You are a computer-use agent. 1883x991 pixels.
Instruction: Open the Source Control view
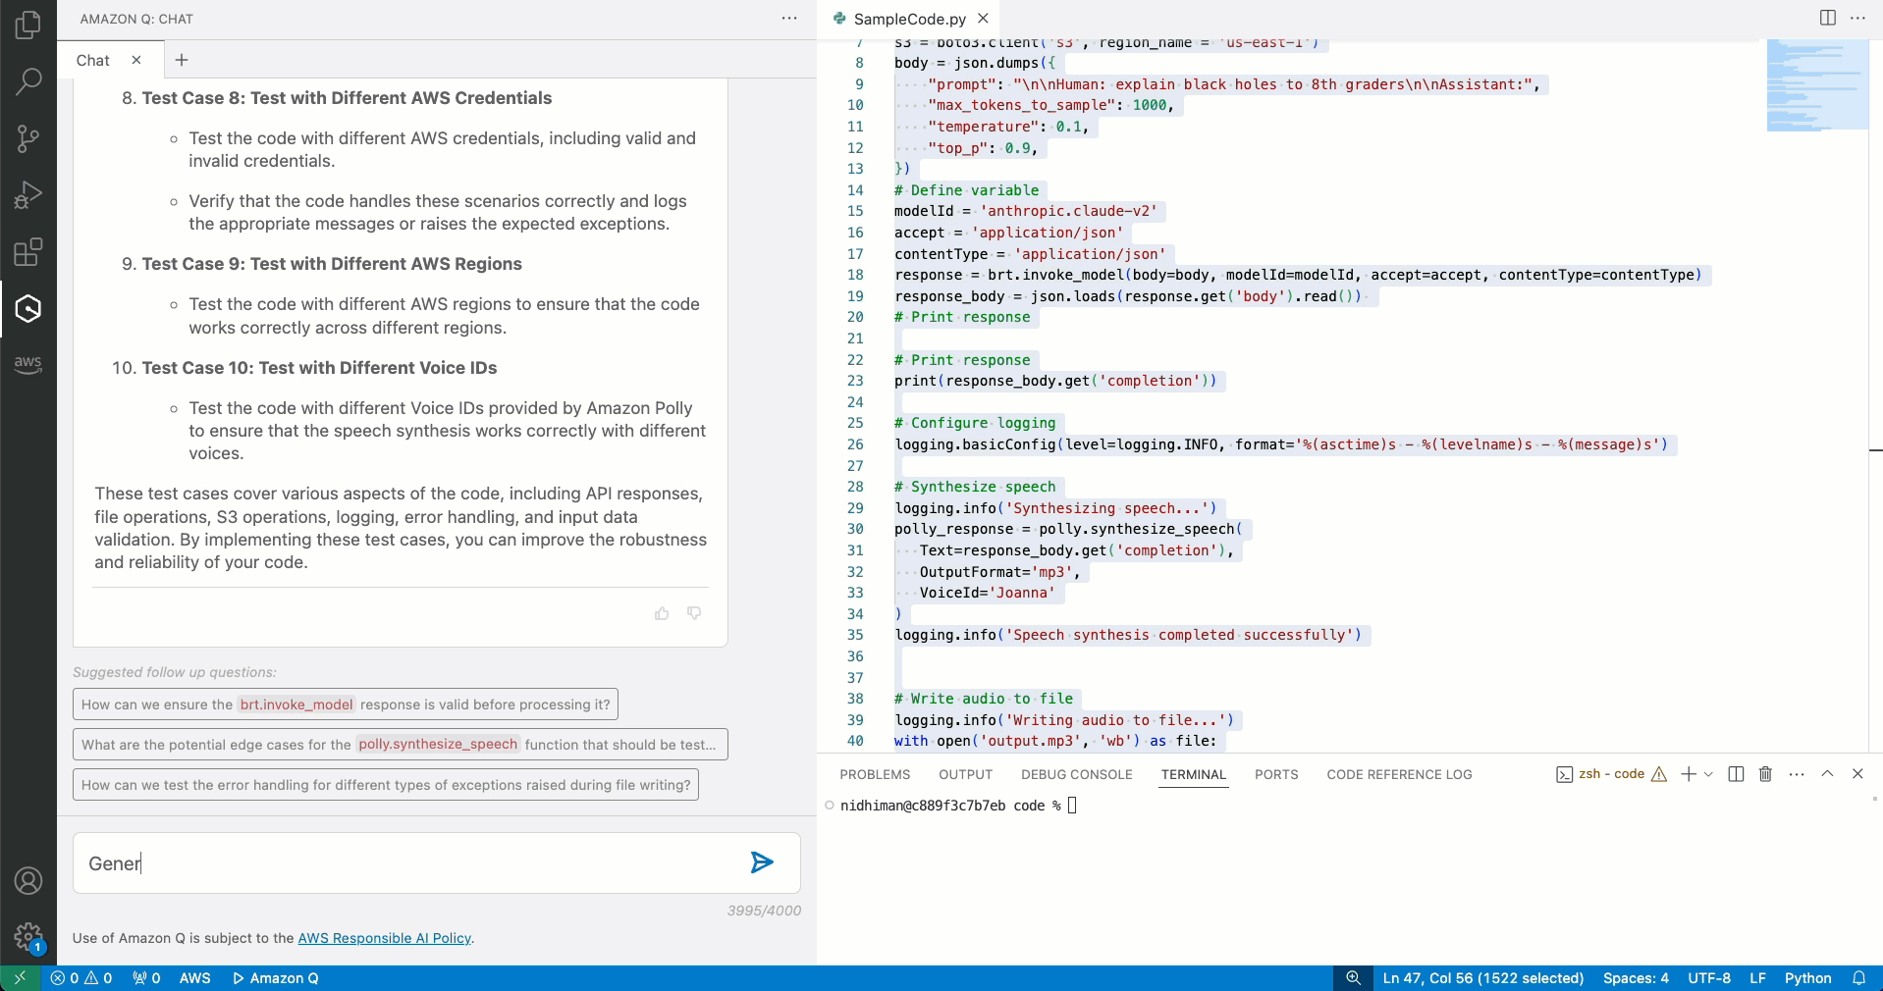pos(27,138)
